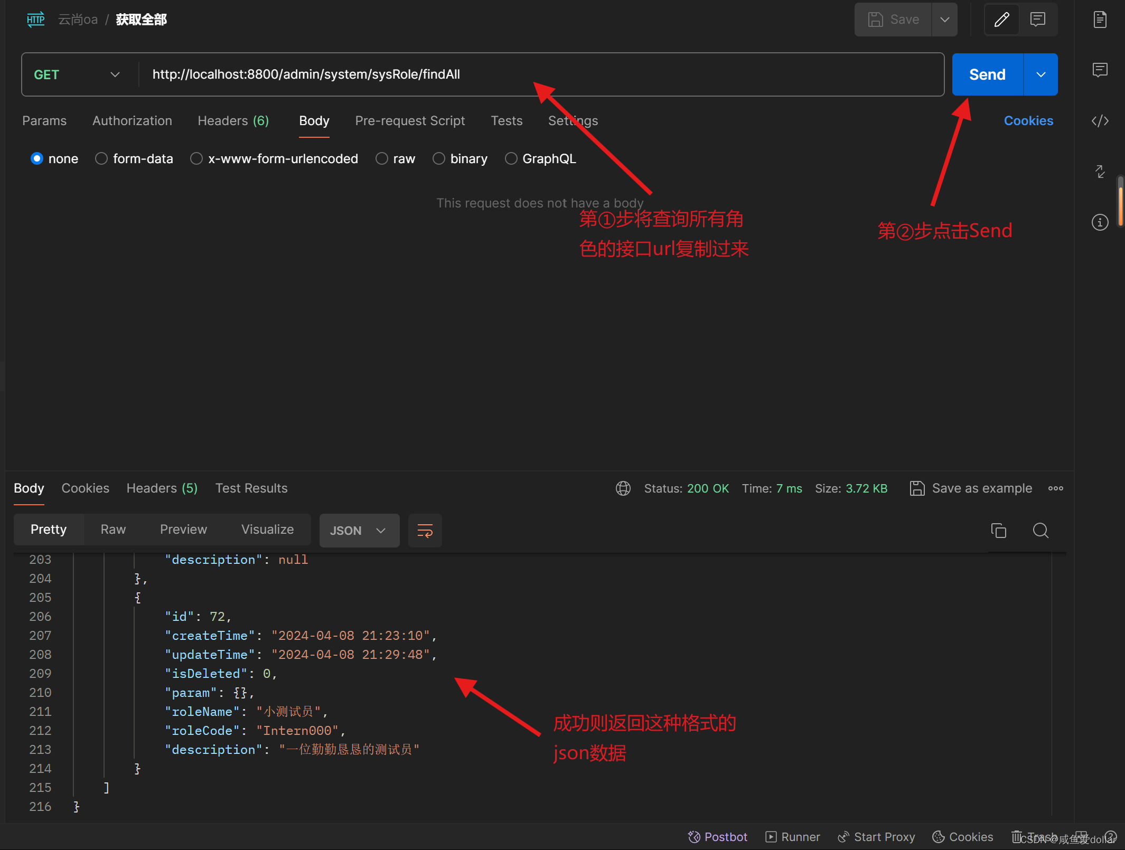Click the Size 3.72 KB value
Viewport: 1125px width, 850px height.
867,488
